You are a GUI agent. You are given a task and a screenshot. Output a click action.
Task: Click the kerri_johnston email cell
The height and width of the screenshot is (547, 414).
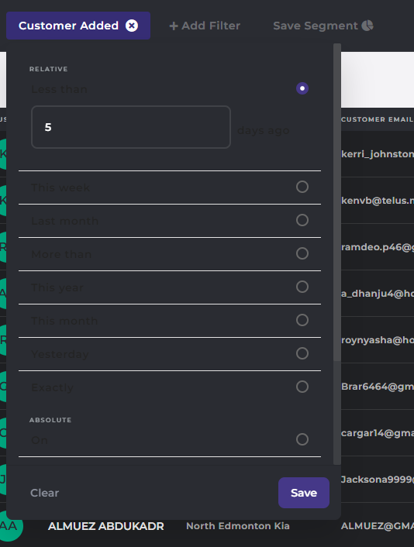pos(378,154)
